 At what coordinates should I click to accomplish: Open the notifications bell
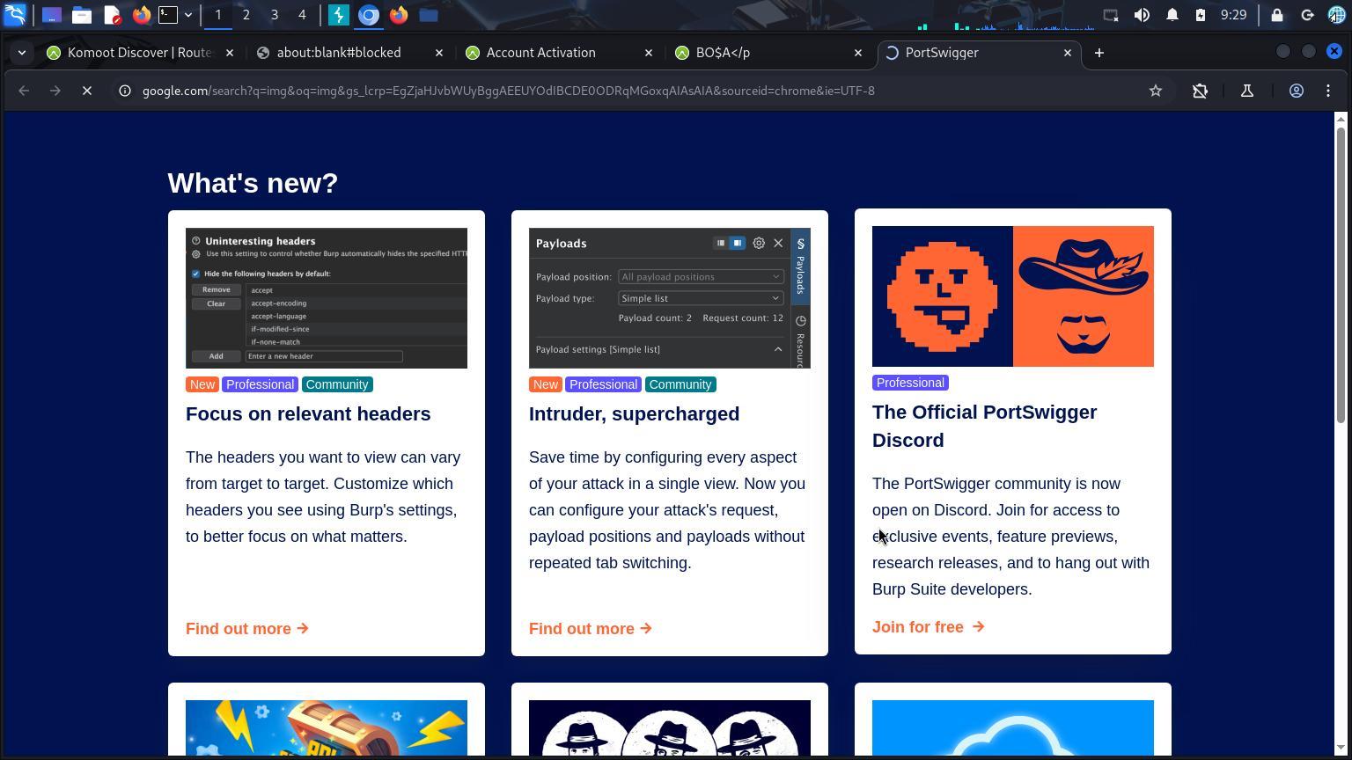[x=1172, y=15]
